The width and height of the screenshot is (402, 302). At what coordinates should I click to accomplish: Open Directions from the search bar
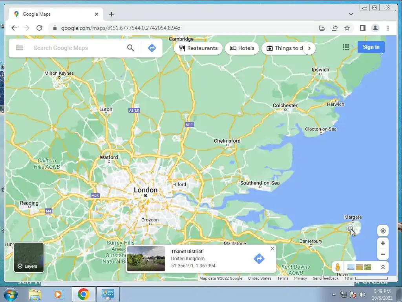(152, 48)
